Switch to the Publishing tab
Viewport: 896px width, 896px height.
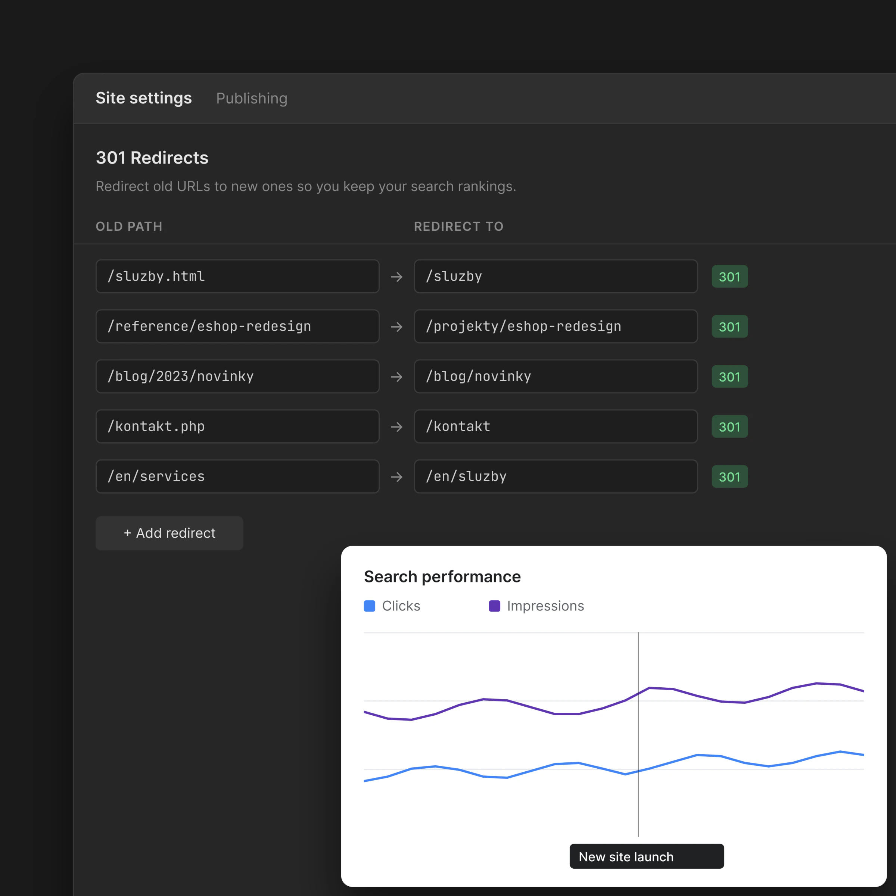pos(252,98)
